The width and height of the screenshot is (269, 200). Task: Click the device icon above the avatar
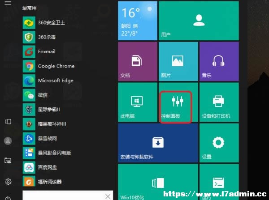pos(8,122)
